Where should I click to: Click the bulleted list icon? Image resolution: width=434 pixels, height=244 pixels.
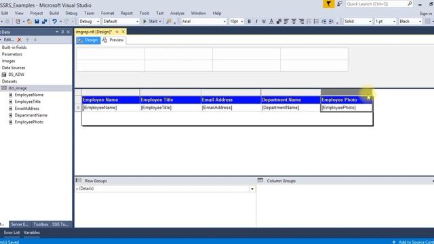point(316,21)
